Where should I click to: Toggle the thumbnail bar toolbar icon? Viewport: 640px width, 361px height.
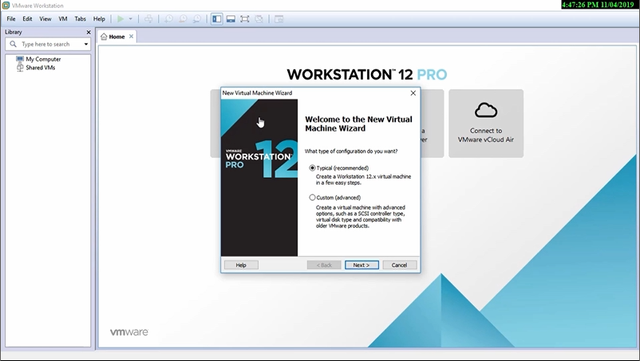(x=231, y=19)
